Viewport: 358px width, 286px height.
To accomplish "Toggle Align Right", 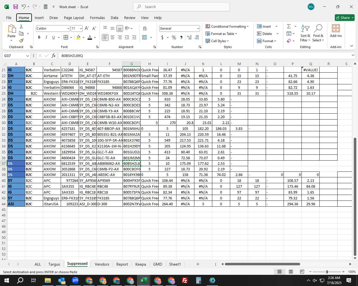I will (120, 37).
